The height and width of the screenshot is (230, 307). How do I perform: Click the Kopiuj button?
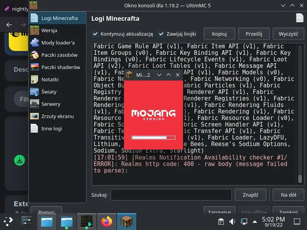click(x=219, y=34)
